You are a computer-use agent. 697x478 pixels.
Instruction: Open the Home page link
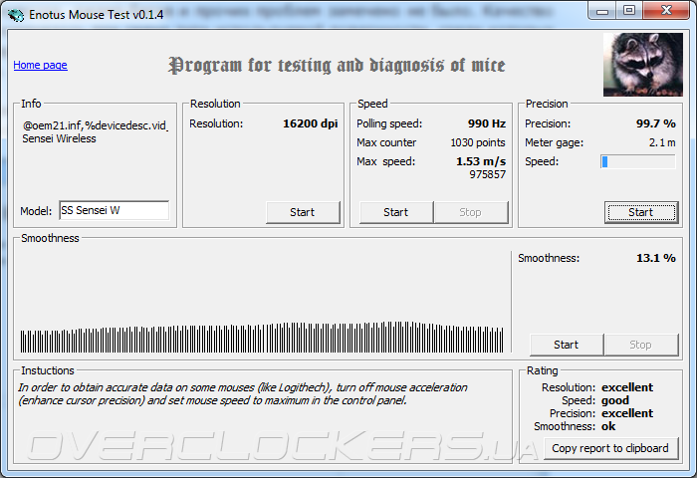pos(40,65)
